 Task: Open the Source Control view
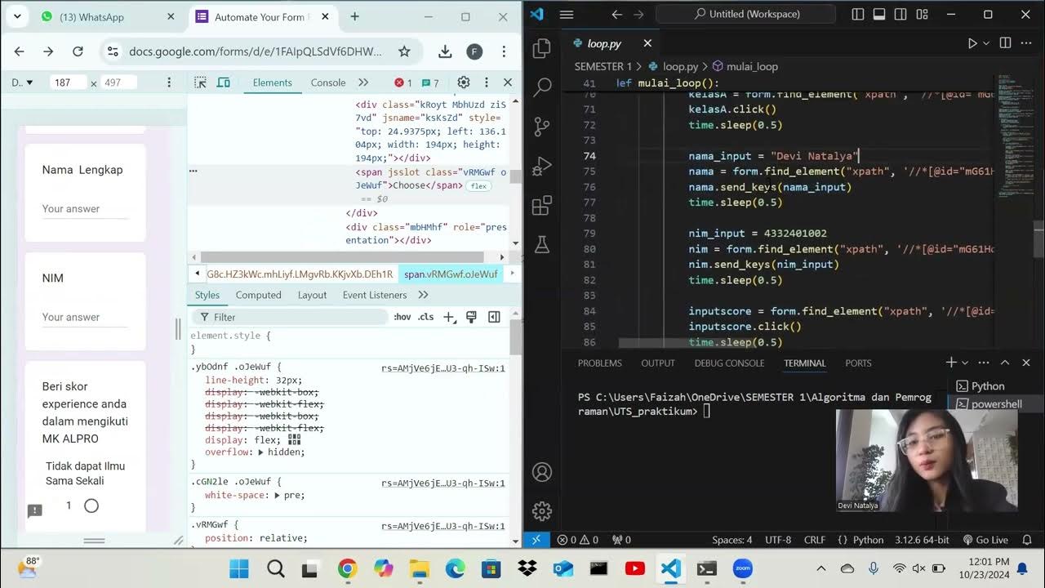(542, 127)
